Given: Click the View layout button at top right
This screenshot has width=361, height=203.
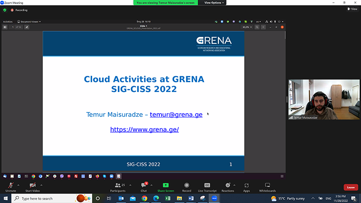Looking at the screenshot, I should [352, 9].
